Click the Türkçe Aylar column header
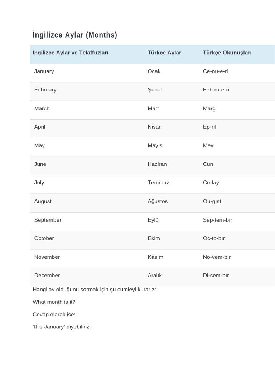The height and width of the screenshot is (366, 275). [164, 53]
